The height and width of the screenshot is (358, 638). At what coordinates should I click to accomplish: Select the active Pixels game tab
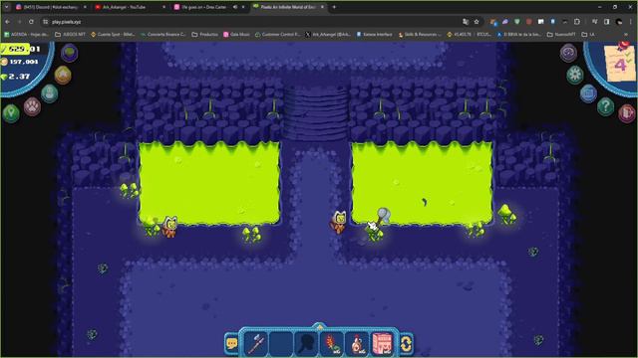pyautogui.click(x=287, y=7)
